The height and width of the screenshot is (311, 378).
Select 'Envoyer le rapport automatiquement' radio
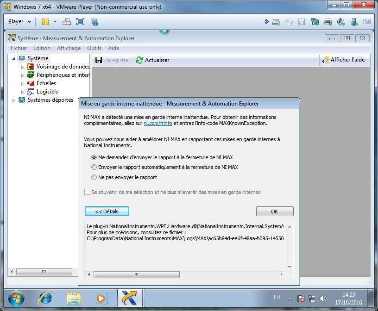coord(94,167)
